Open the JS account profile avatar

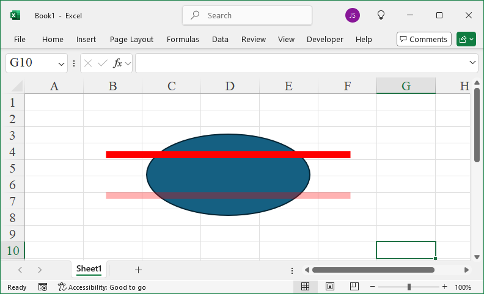point(352,15)
